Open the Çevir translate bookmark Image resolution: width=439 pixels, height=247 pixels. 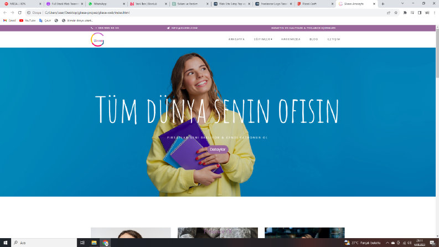(45, 20)
